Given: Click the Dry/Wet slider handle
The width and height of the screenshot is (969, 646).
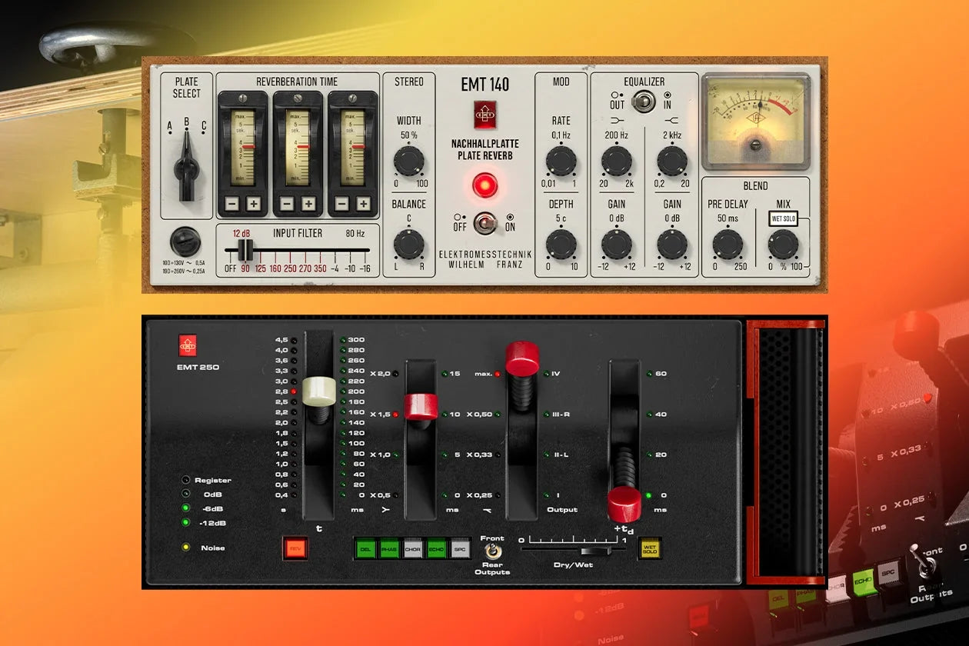Looking at the screenshot, I should (594, 550).
